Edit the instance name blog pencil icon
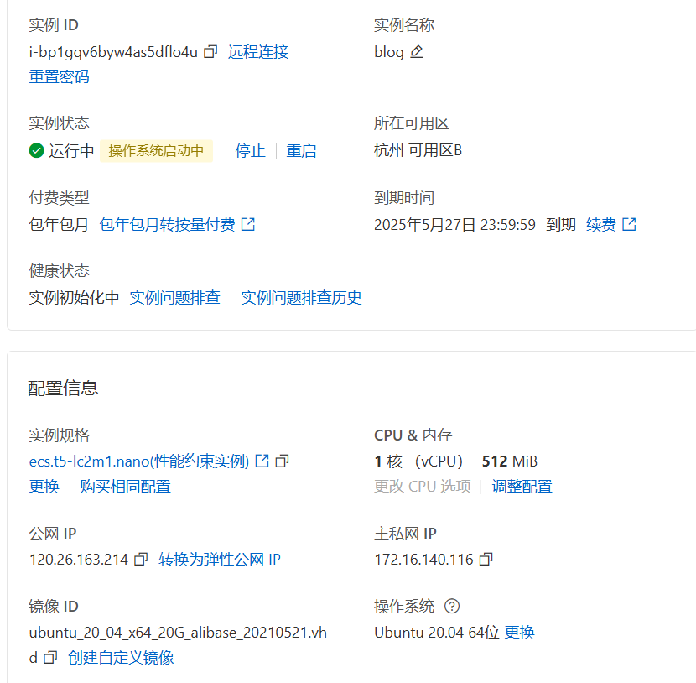The height and width of the screenshot is (683, 696). point(417,52)
